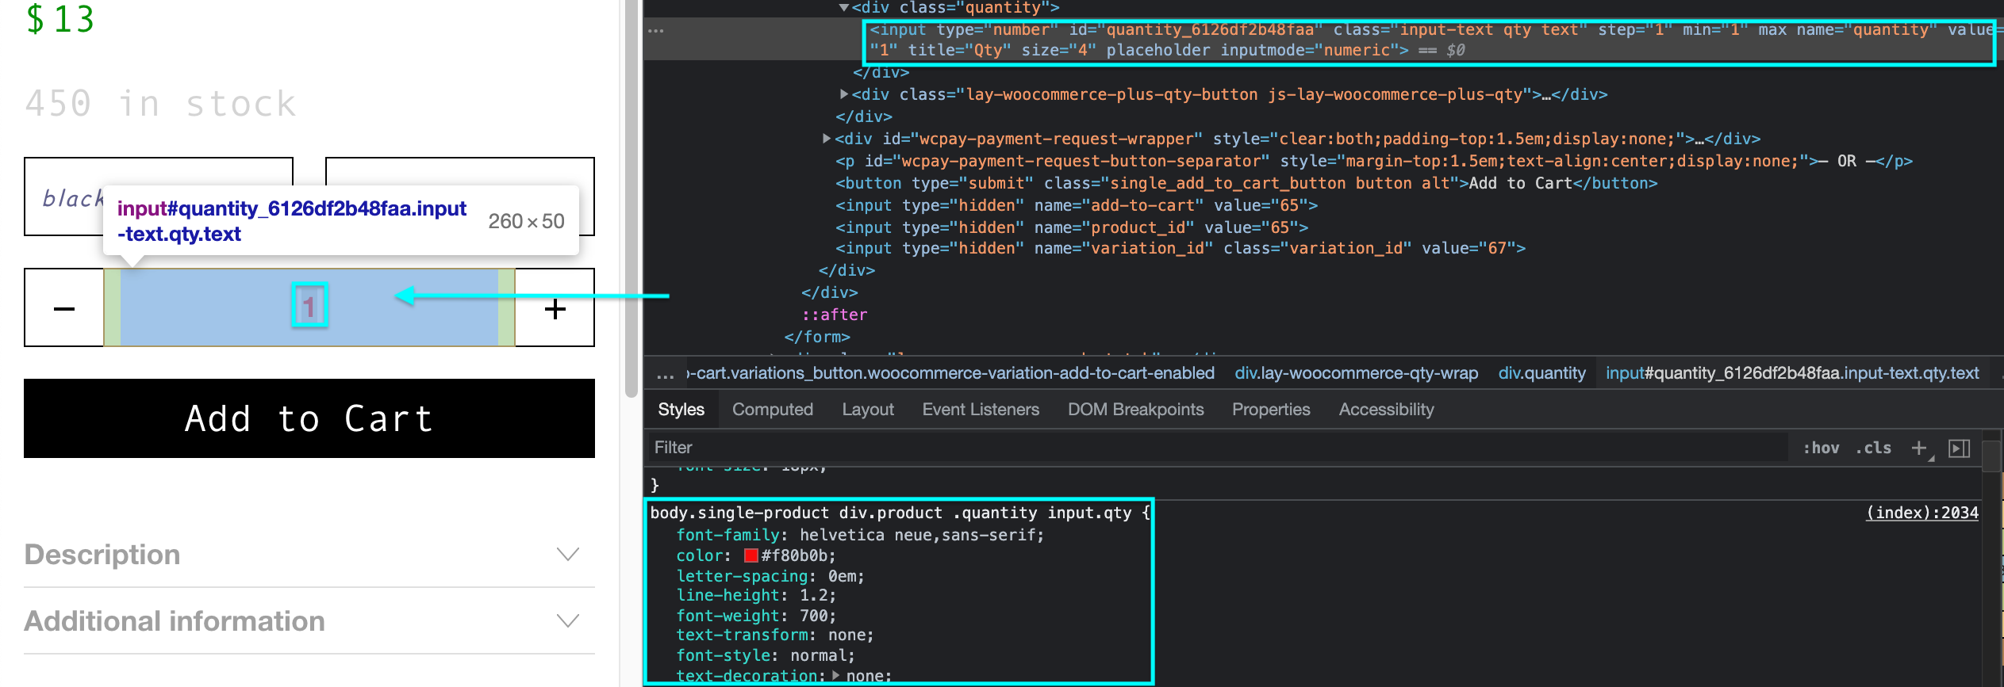Click the new style rule plus icon
Viewport: 2004px width, 687px height.
(x=1919, y=448)
